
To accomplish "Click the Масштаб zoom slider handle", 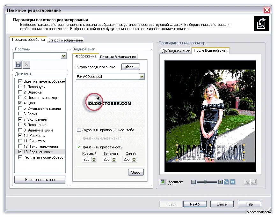I will click(x=205, y=182).
